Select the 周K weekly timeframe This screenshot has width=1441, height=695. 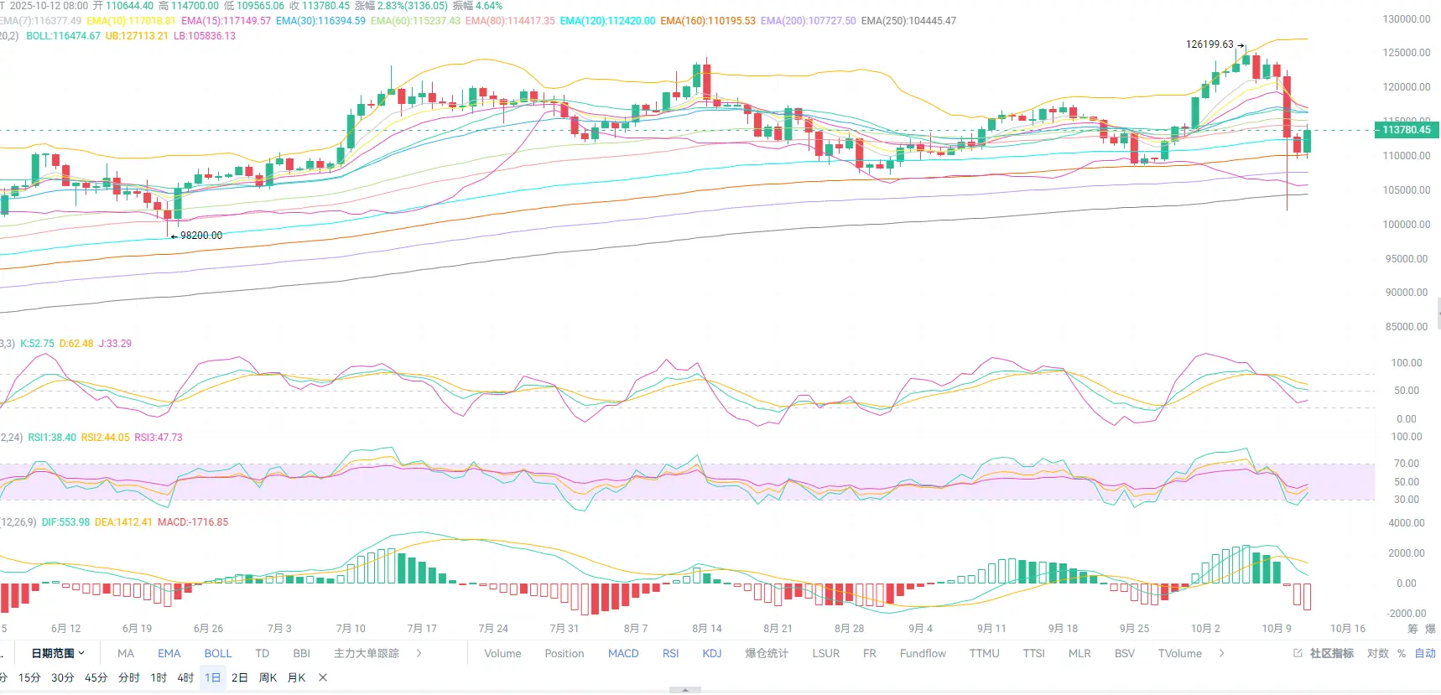click(268, 677)
